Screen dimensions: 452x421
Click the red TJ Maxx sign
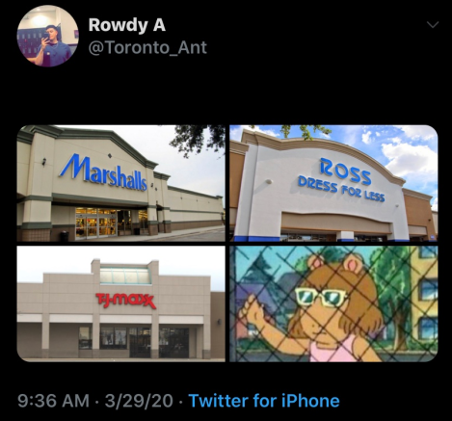(x=126, y=301)
